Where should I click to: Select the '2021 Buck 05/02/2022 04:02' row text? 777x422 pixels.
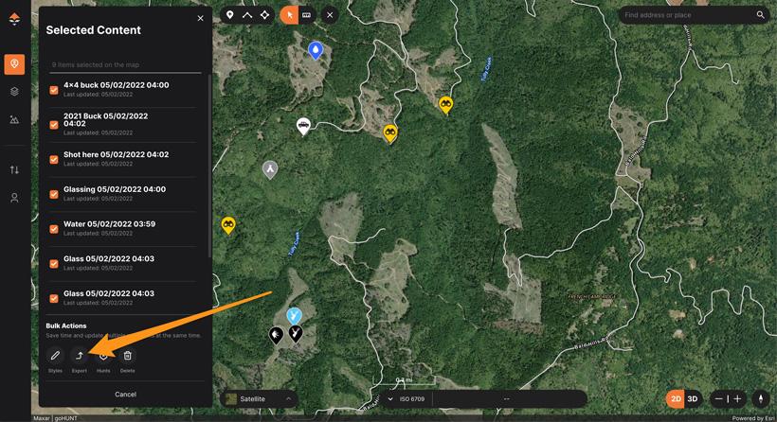click(x=105, y=120)
